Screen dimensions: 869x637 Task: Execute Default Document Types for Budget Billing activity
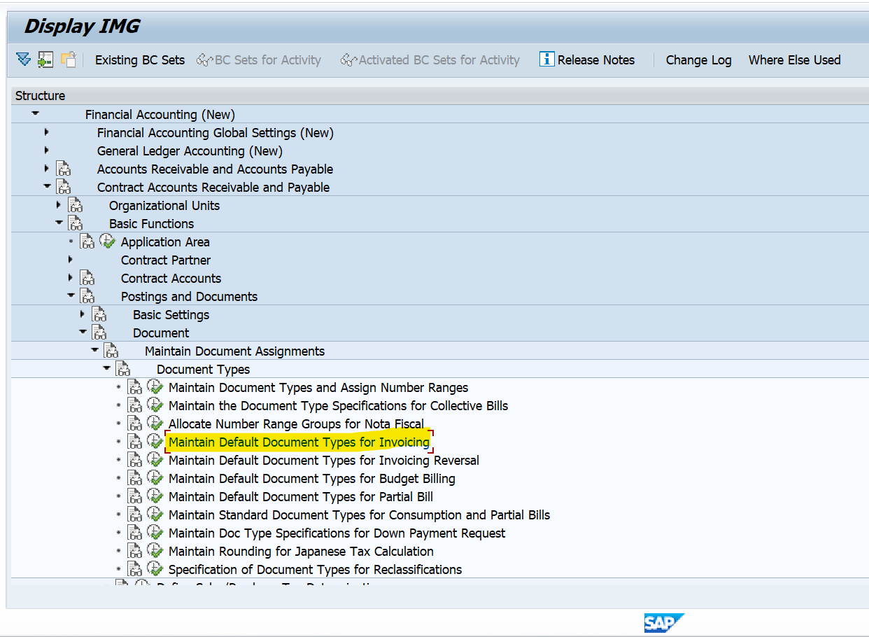[155, 478]
